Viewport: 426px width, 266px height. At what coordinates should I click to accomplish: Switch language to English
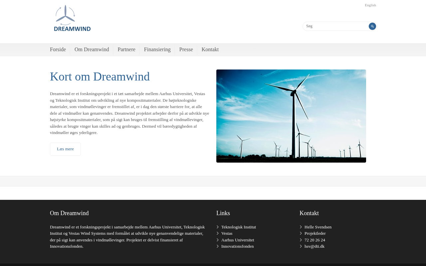pyautogui.click(x=370, y=5)
